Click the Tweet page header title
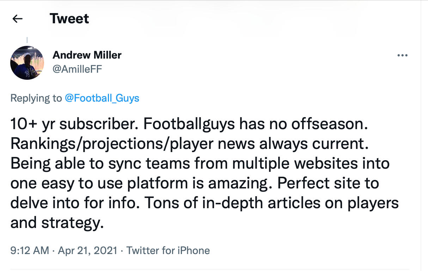The image size is (428, 271). pos(69,19)
